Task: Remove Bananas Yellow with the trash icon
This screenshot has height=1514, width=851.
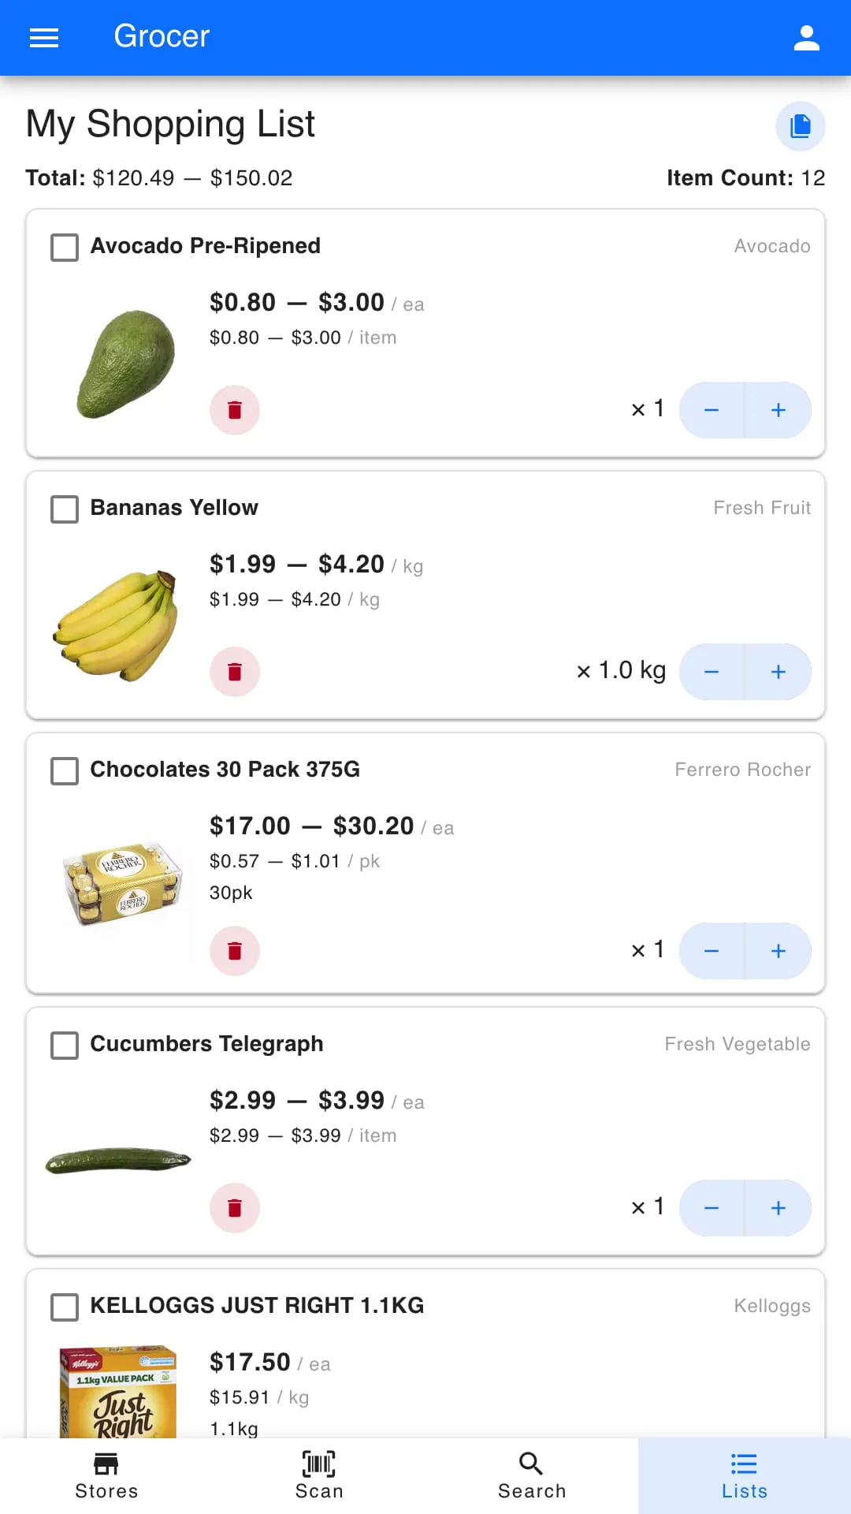Action: [x=235, y=672]
